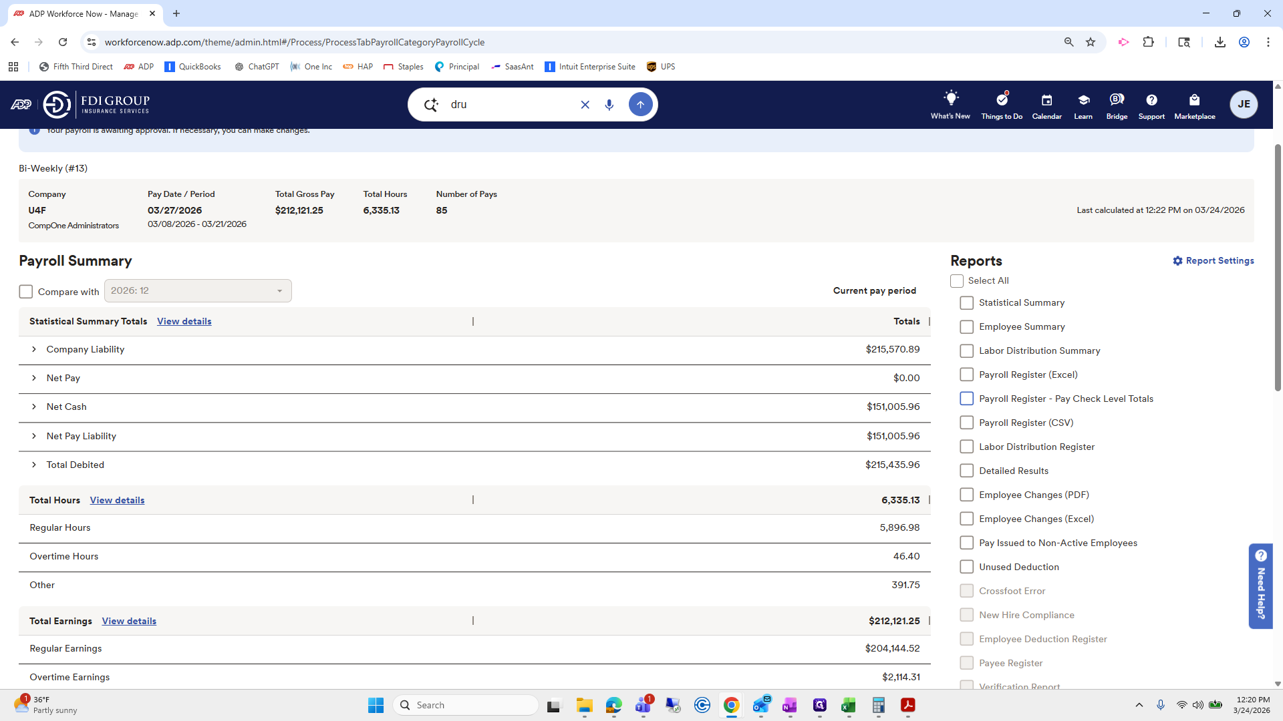
Task: Open Excel from the taskbar
Action: [x=849, y=705]
